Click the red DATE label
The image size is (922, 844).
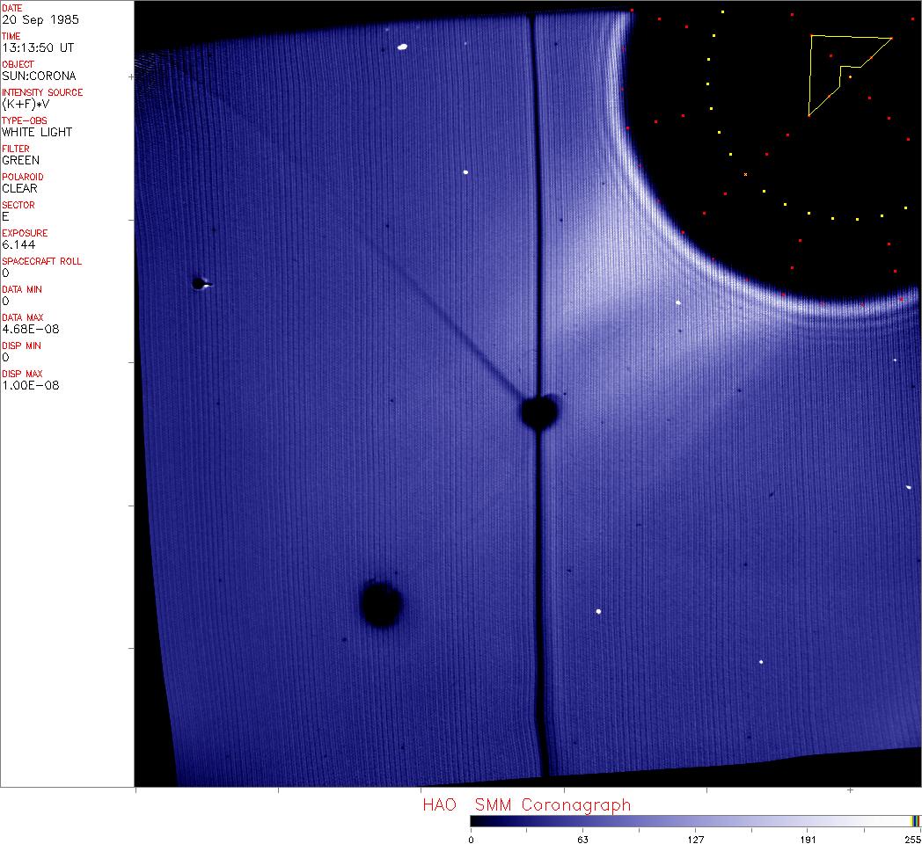coord(11,8)
